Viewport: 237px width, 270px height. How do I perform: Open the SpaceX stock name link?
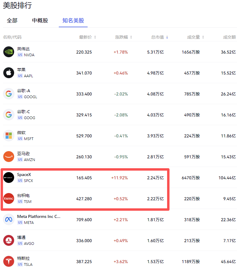(24, 175)
